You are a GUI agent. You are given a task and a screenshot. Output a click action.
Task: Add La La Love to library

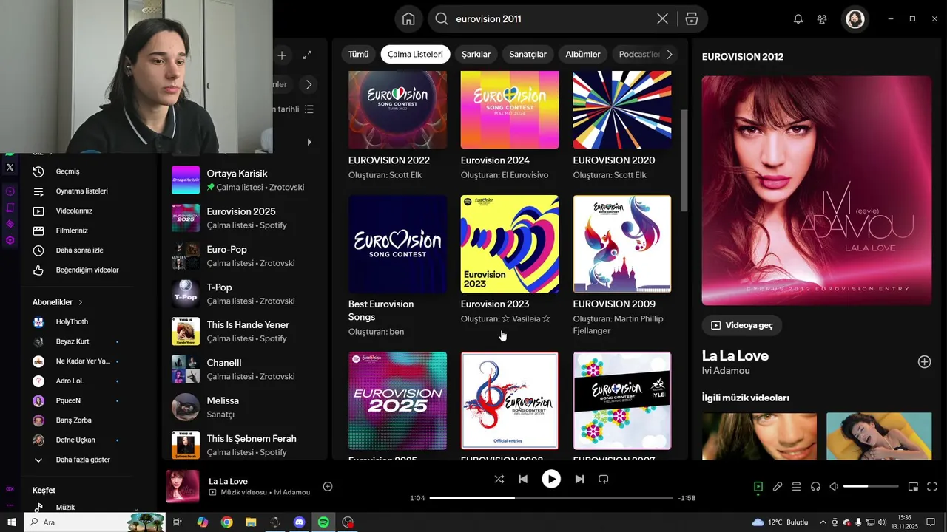click(924, 362)
